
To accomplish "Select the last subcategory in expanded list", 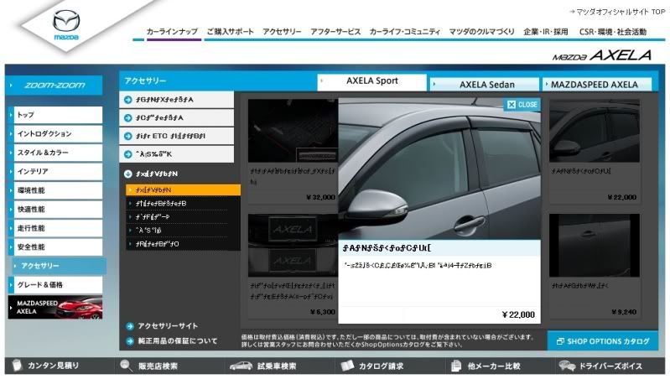I will (x=183, y=244).
